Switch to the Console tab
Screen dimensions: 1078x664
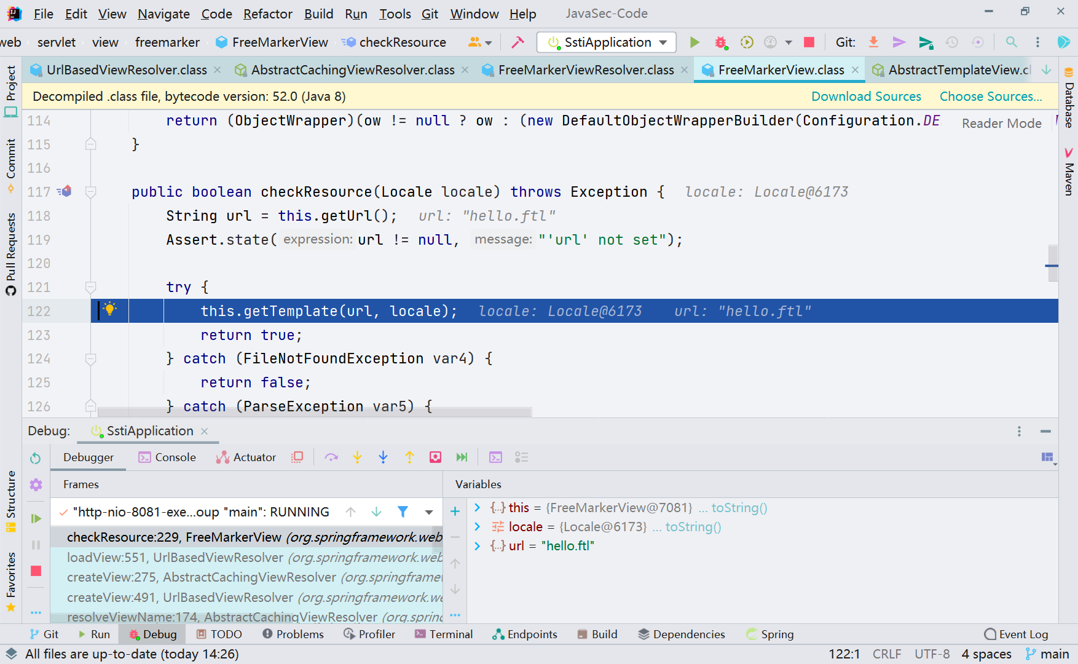tap(175, 457)
